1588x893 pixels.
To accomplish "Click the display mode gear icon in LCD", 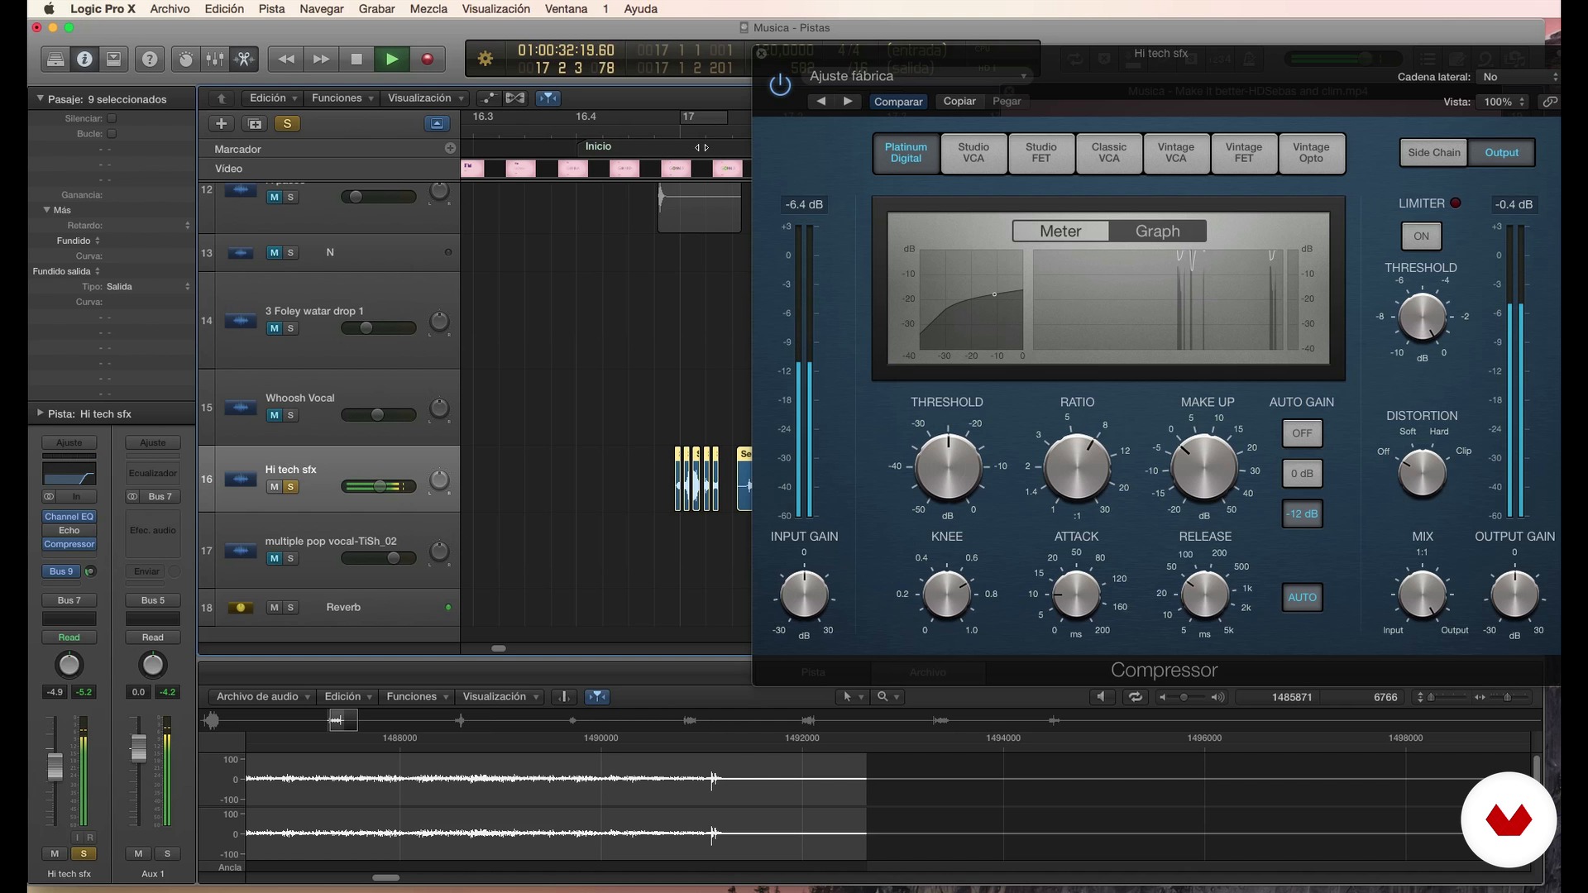I will (x=485, y=60).
